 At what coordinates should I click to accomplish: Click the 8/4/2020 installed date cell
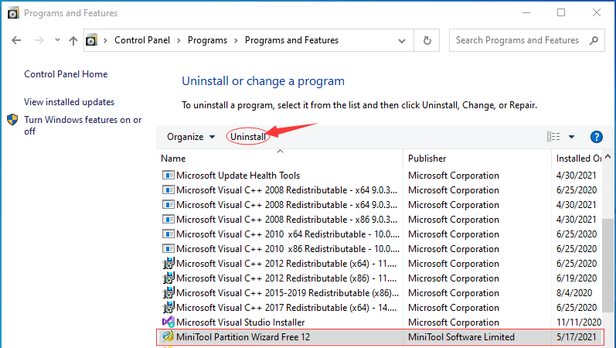(574, 292)
